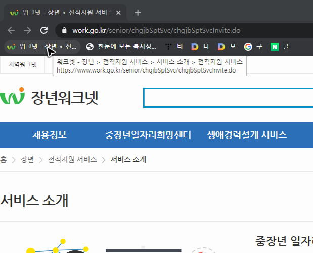Open the 워크넷 - 장년 bookmark

(x=42, y=47)
